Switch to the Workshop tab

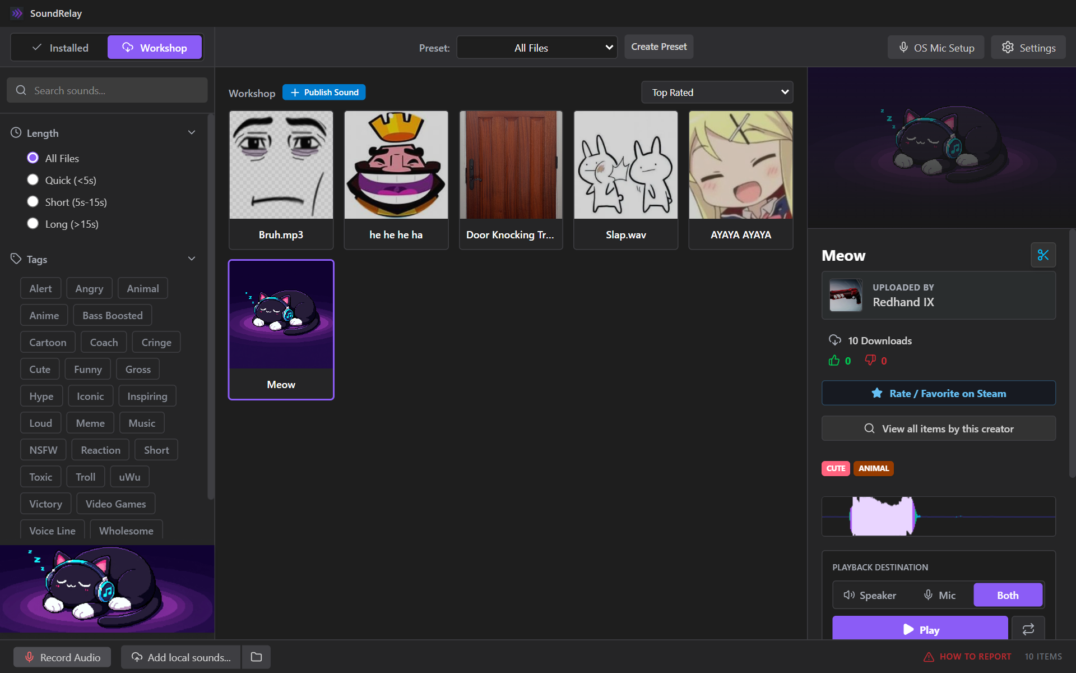pyautogui.click(x=155, y=48)
